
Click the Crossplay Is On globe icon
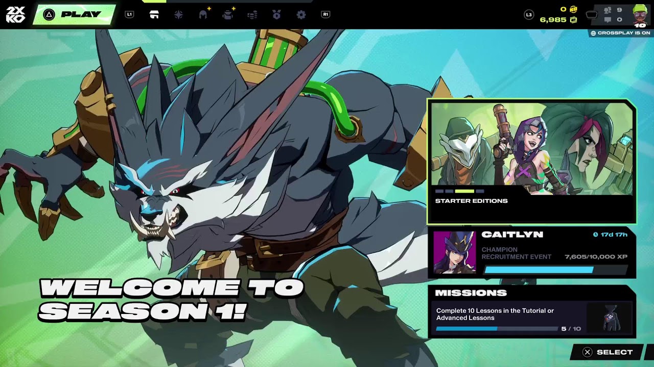tap(593, 33)
